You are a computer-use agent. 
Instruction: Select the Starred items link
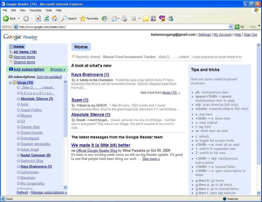[24, 57]
